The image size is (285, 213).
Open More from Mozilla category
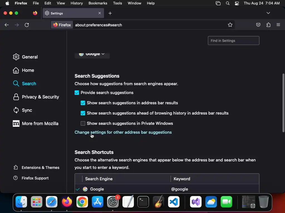36,123
